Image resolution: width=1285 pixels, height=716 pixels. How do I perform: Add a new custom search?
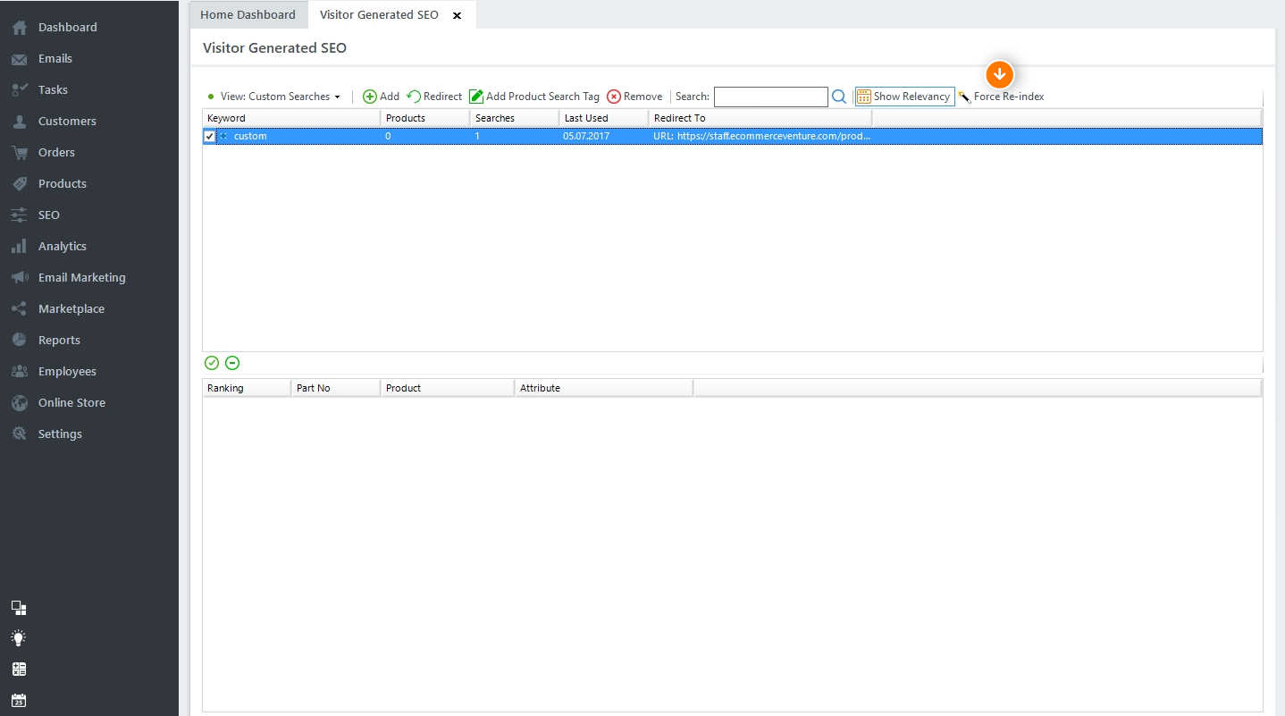click(x=382, y=97)
